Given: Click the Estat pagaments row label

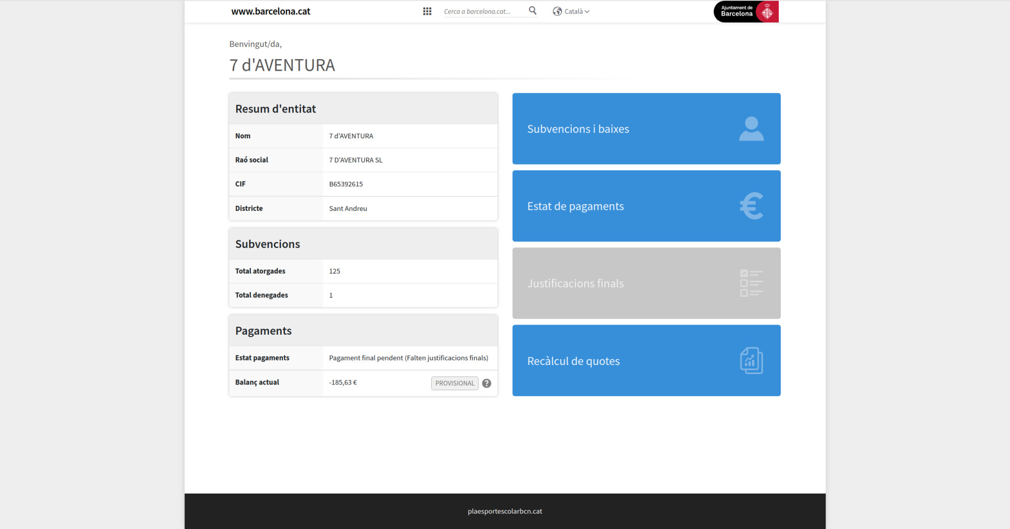Looking at the screenshot, I should click(262, 358).
